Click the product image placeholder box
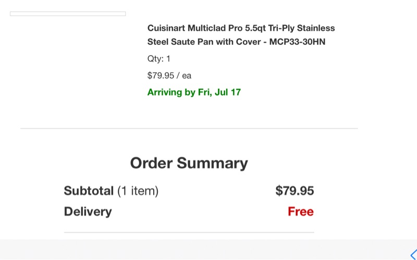The image size is (417, 260). (68, 14)
